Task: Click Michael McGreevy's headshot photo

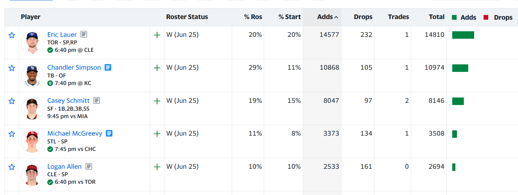Action: click(x=32, y=142)
